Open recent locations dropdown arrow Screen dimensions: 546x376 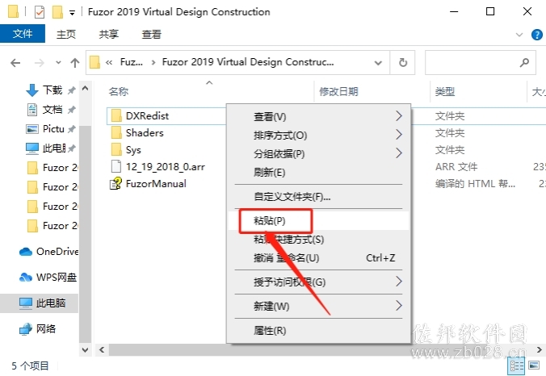point(58,63)
